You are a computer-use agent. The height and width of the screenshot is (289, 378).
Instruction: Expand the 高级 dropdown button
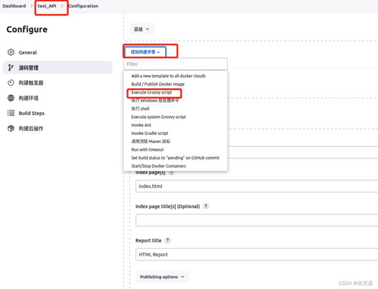(142, 29)
